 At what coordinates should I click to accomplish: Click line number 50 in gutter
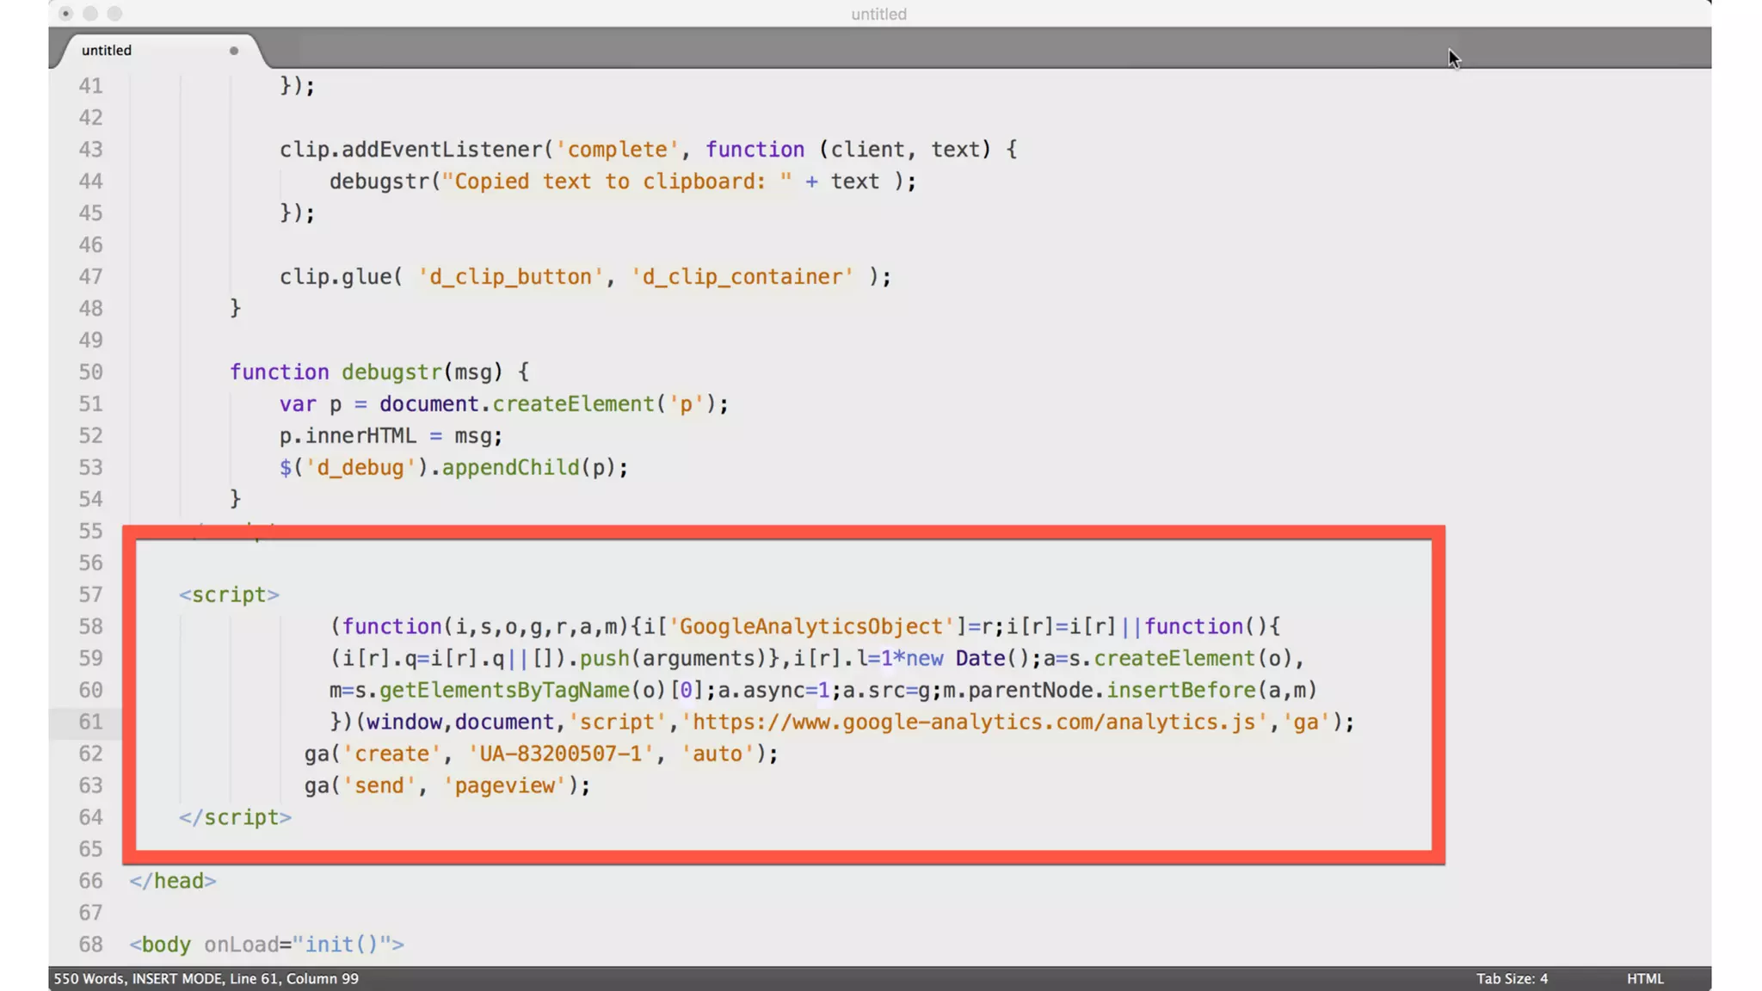point(90,372)
